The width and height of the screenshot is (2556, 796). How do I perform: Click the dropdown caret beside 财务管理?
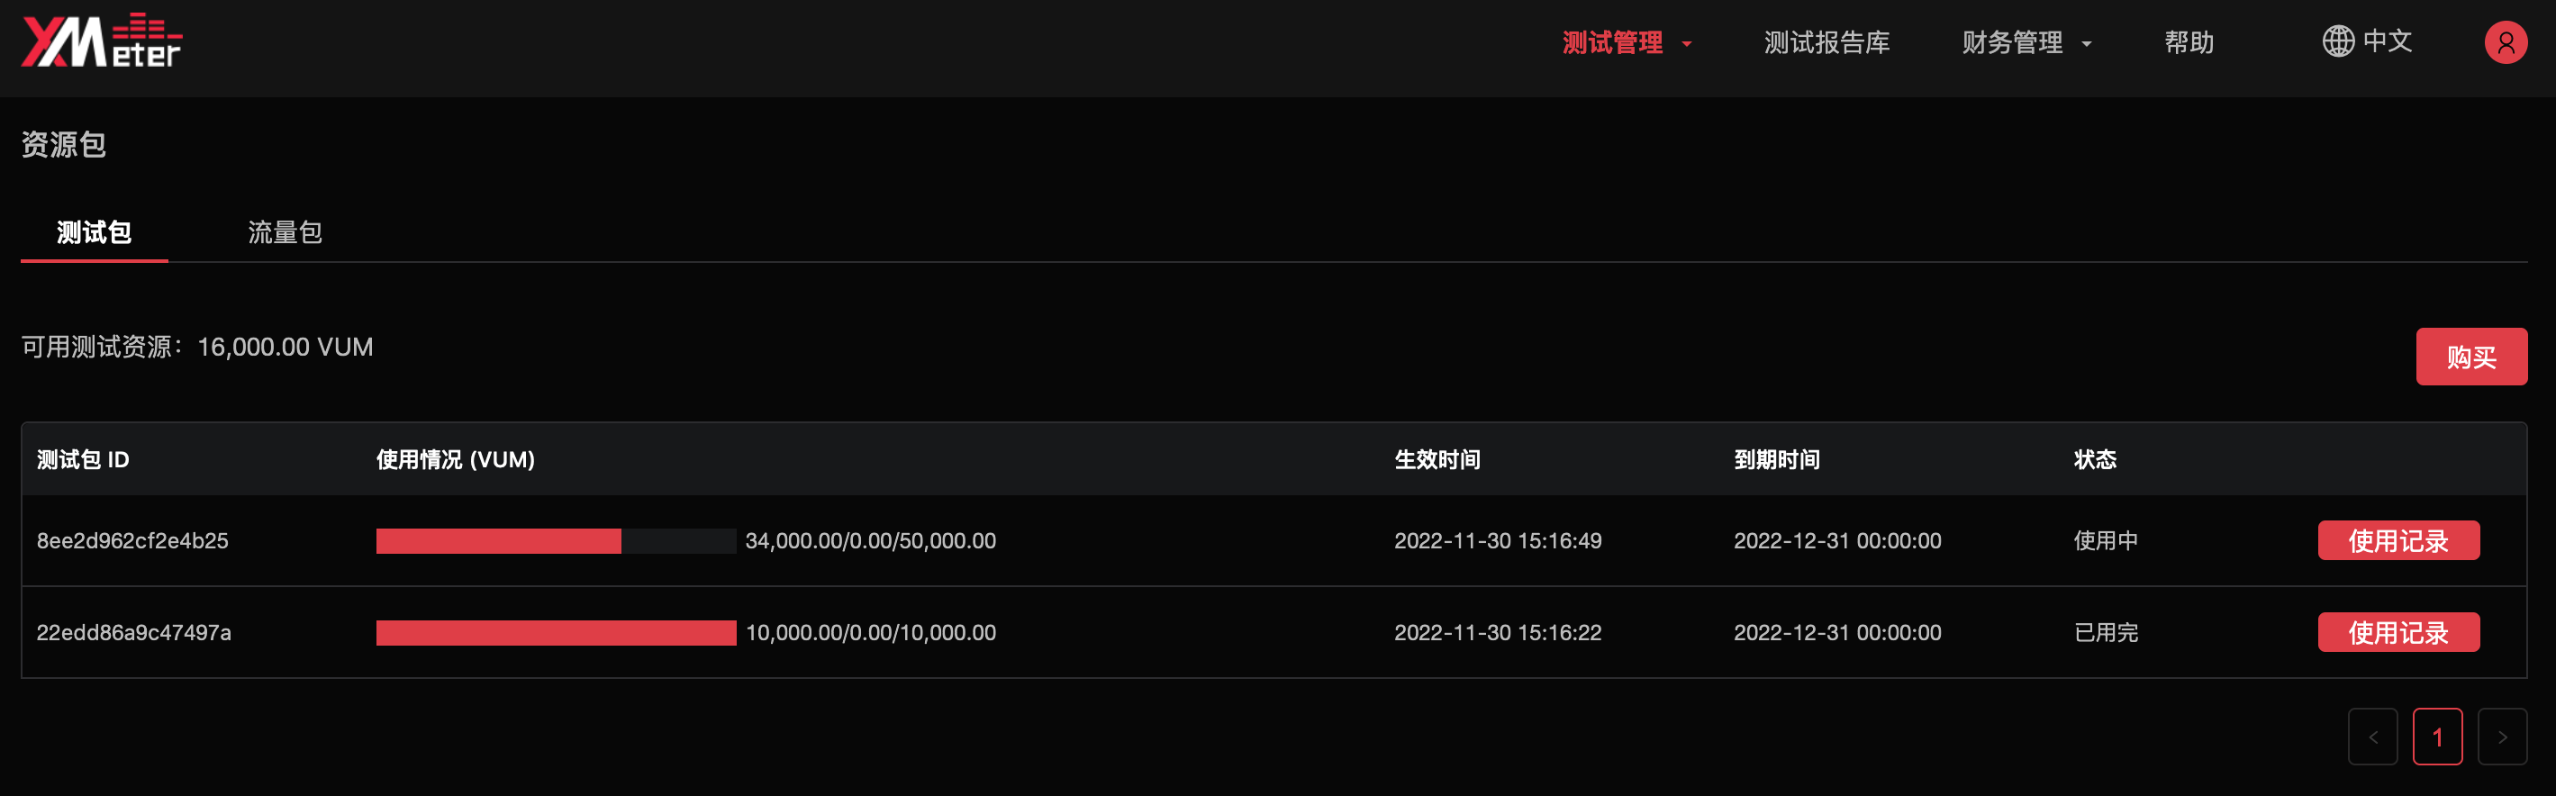[2089, 43]
